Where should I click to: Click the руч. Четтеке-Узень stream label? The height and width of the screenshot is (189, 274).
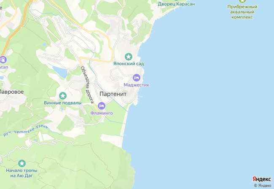pyautogui.click(x=26, y=131)
